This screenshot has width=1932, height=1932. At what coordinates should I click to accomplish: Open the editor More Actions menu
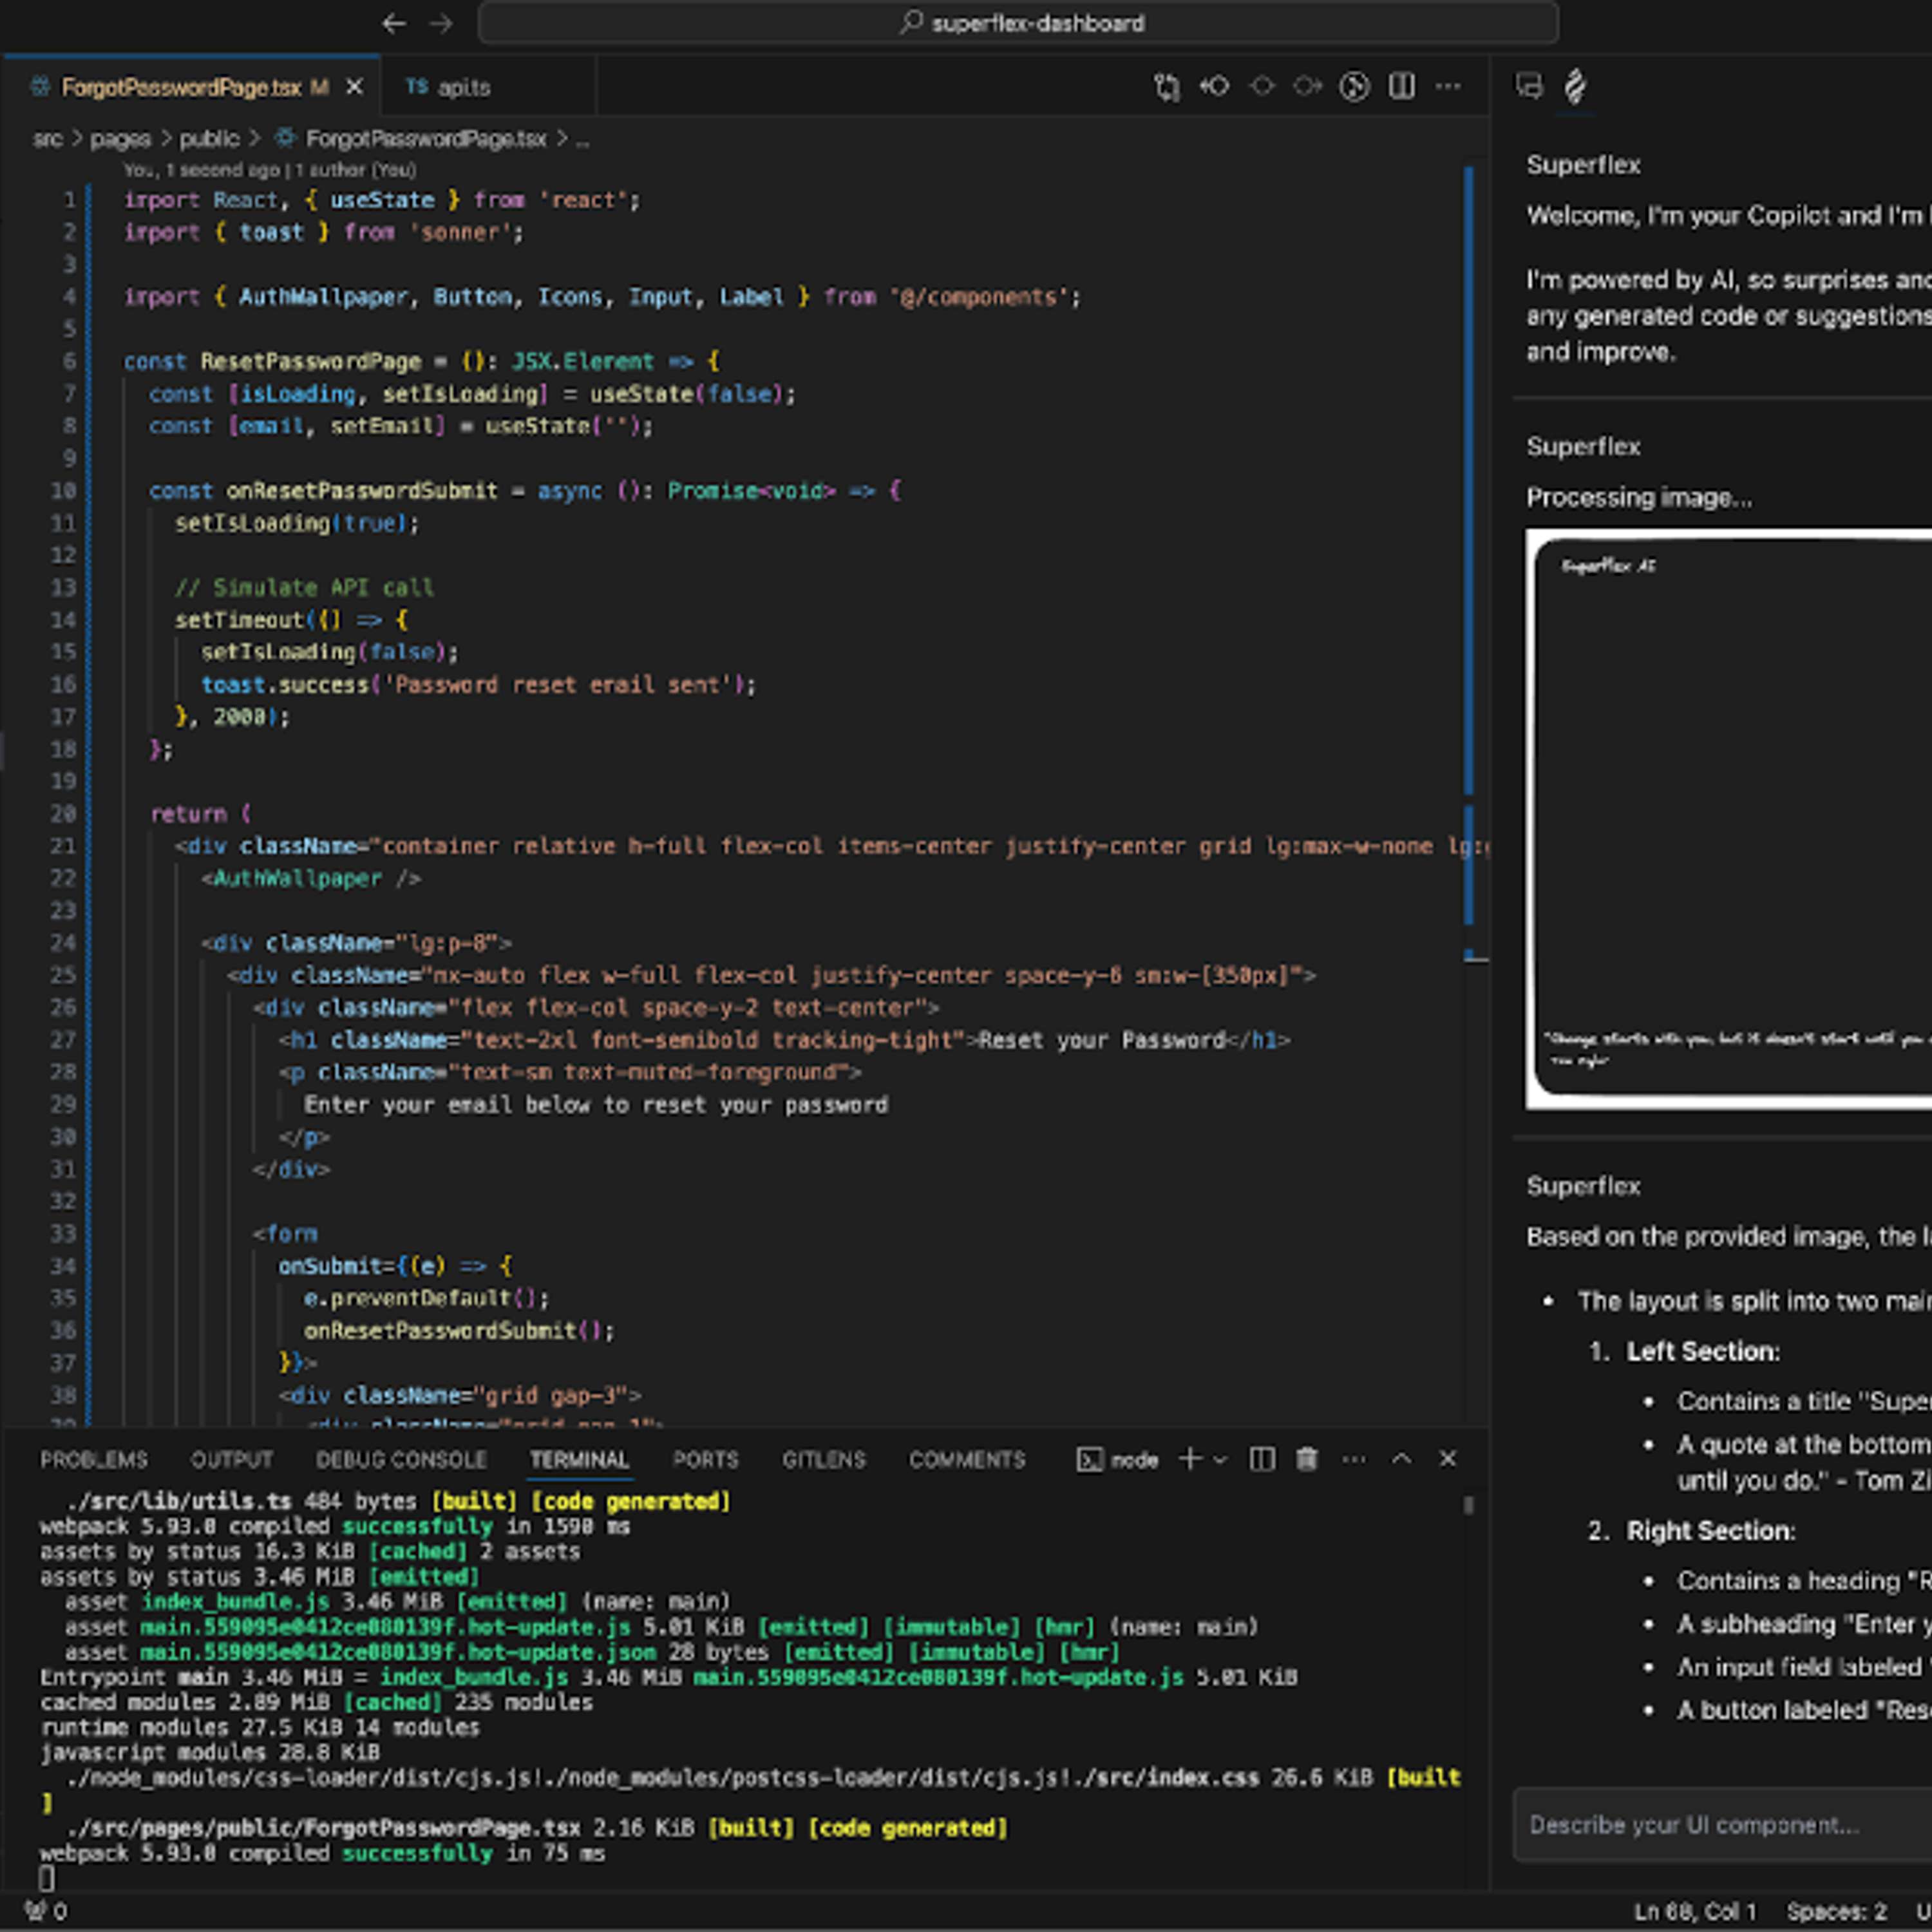[1448, 87]
